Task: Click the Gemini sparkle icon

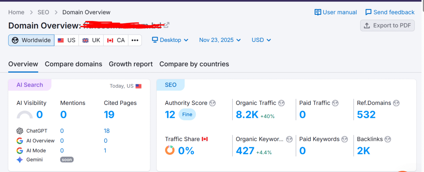Action: (20, 160)
